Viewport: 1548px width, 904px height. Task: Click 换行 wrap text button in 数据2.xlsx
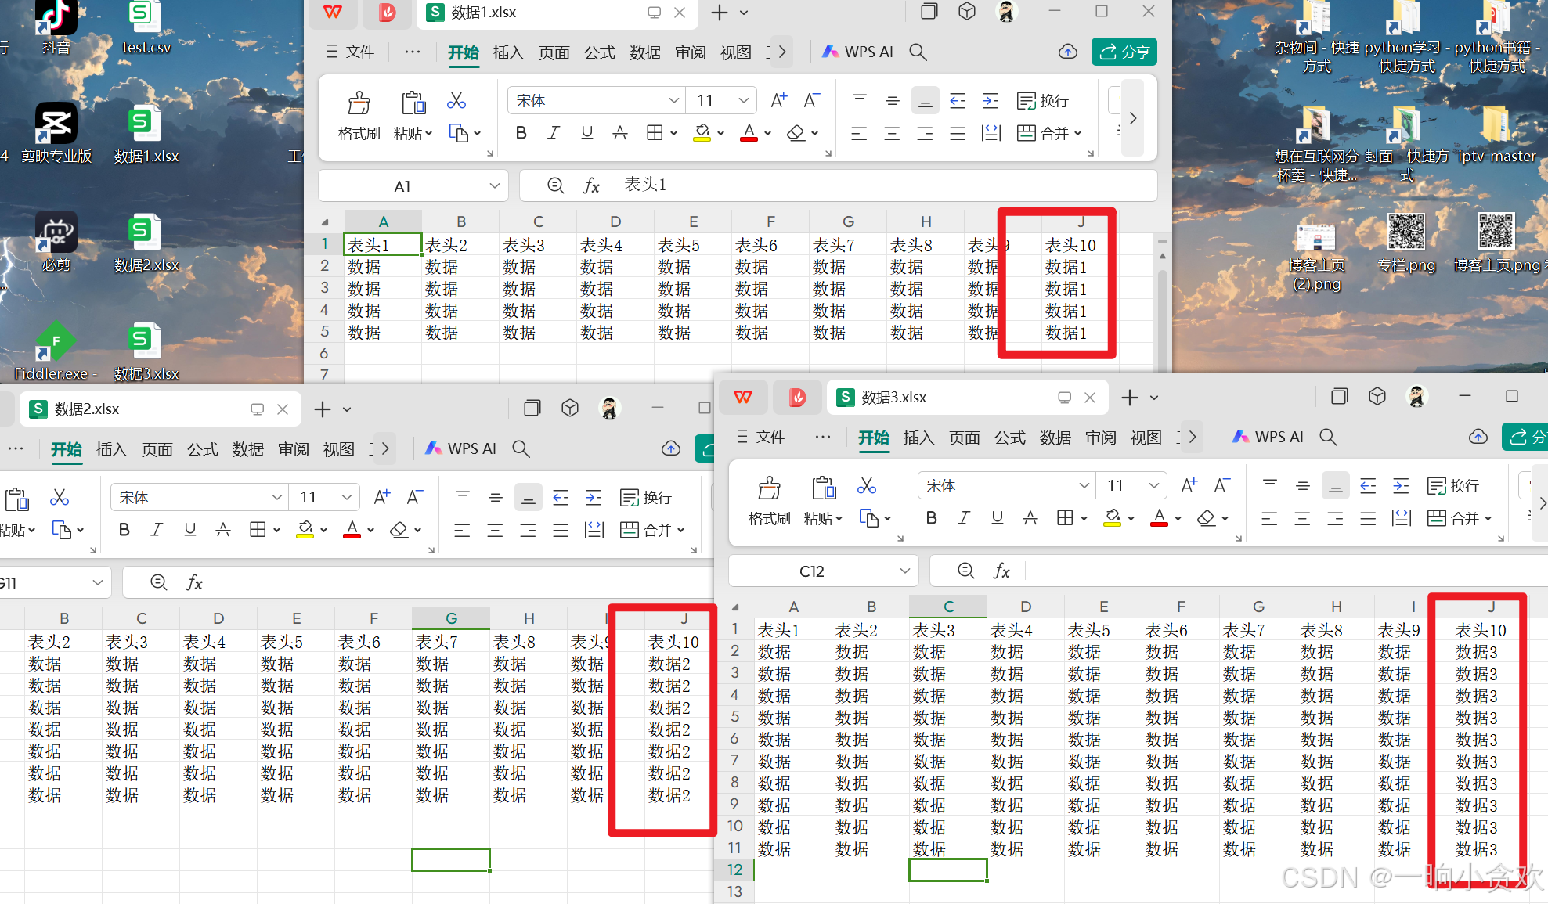(646, 498)
